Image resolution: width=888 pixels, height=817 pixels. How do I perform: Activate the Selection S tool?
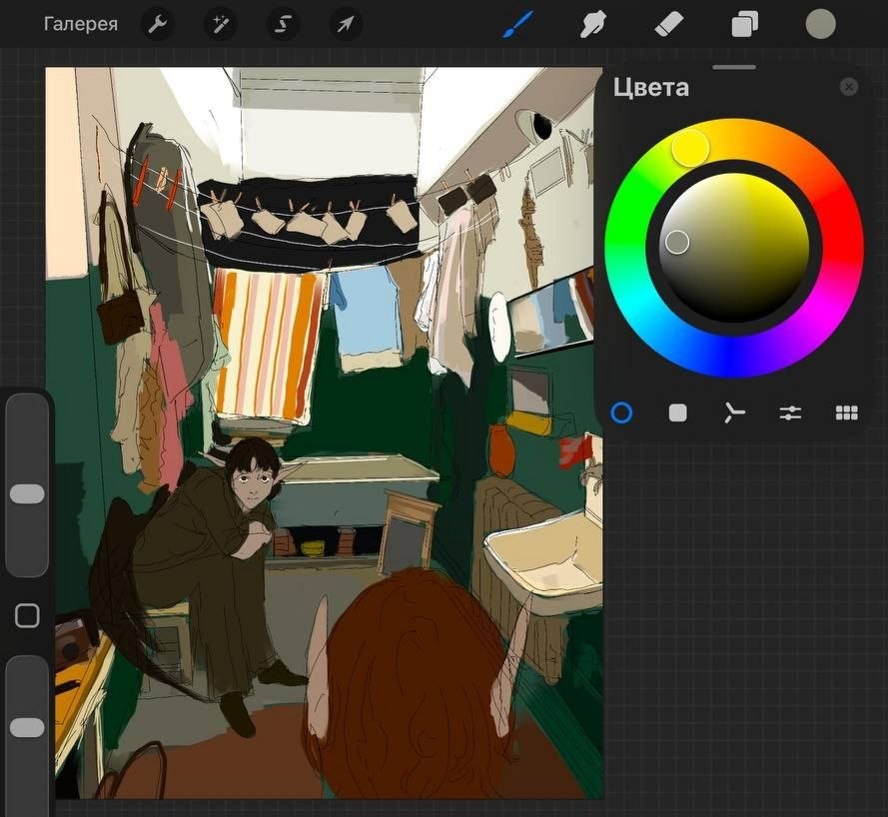pyautogui.click(x=283, y=24)
